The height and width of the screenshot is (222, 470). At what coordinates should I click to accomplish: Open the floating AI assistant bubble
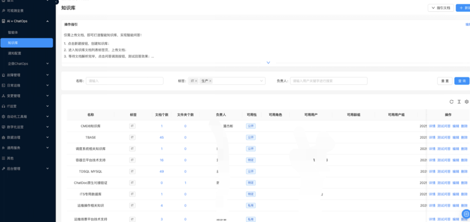tap(466, 214)
